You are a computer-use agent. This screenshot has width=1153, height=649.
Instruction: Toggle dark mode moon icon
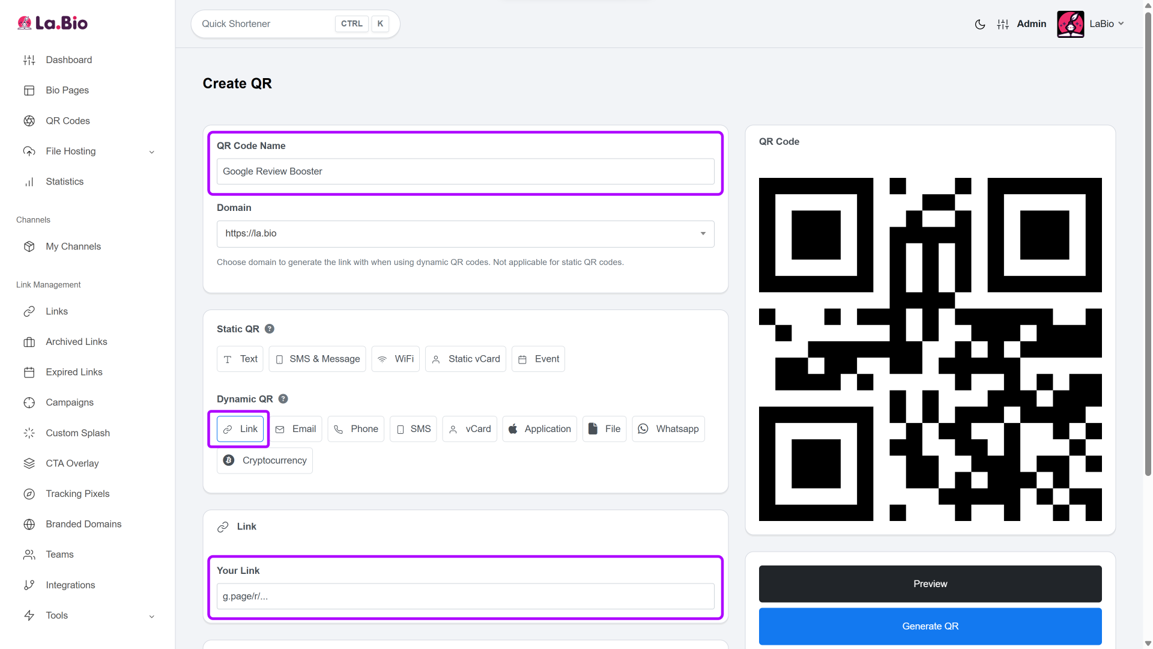(979, 24)
